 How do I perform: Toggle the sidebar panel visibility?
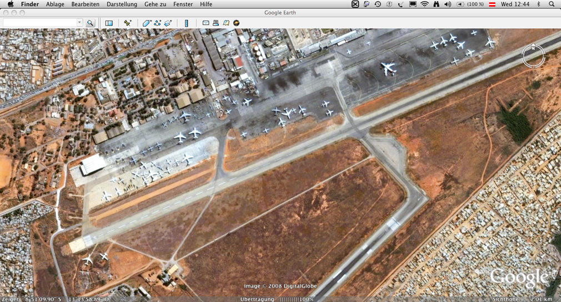(109, 23)
